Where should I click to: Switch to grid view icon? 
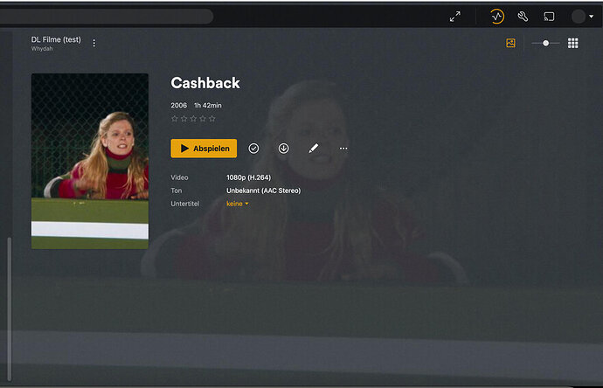[573, 43]
